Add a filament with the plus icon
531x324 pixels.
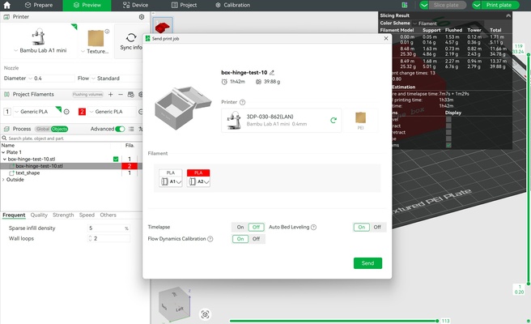pos(110,95)
